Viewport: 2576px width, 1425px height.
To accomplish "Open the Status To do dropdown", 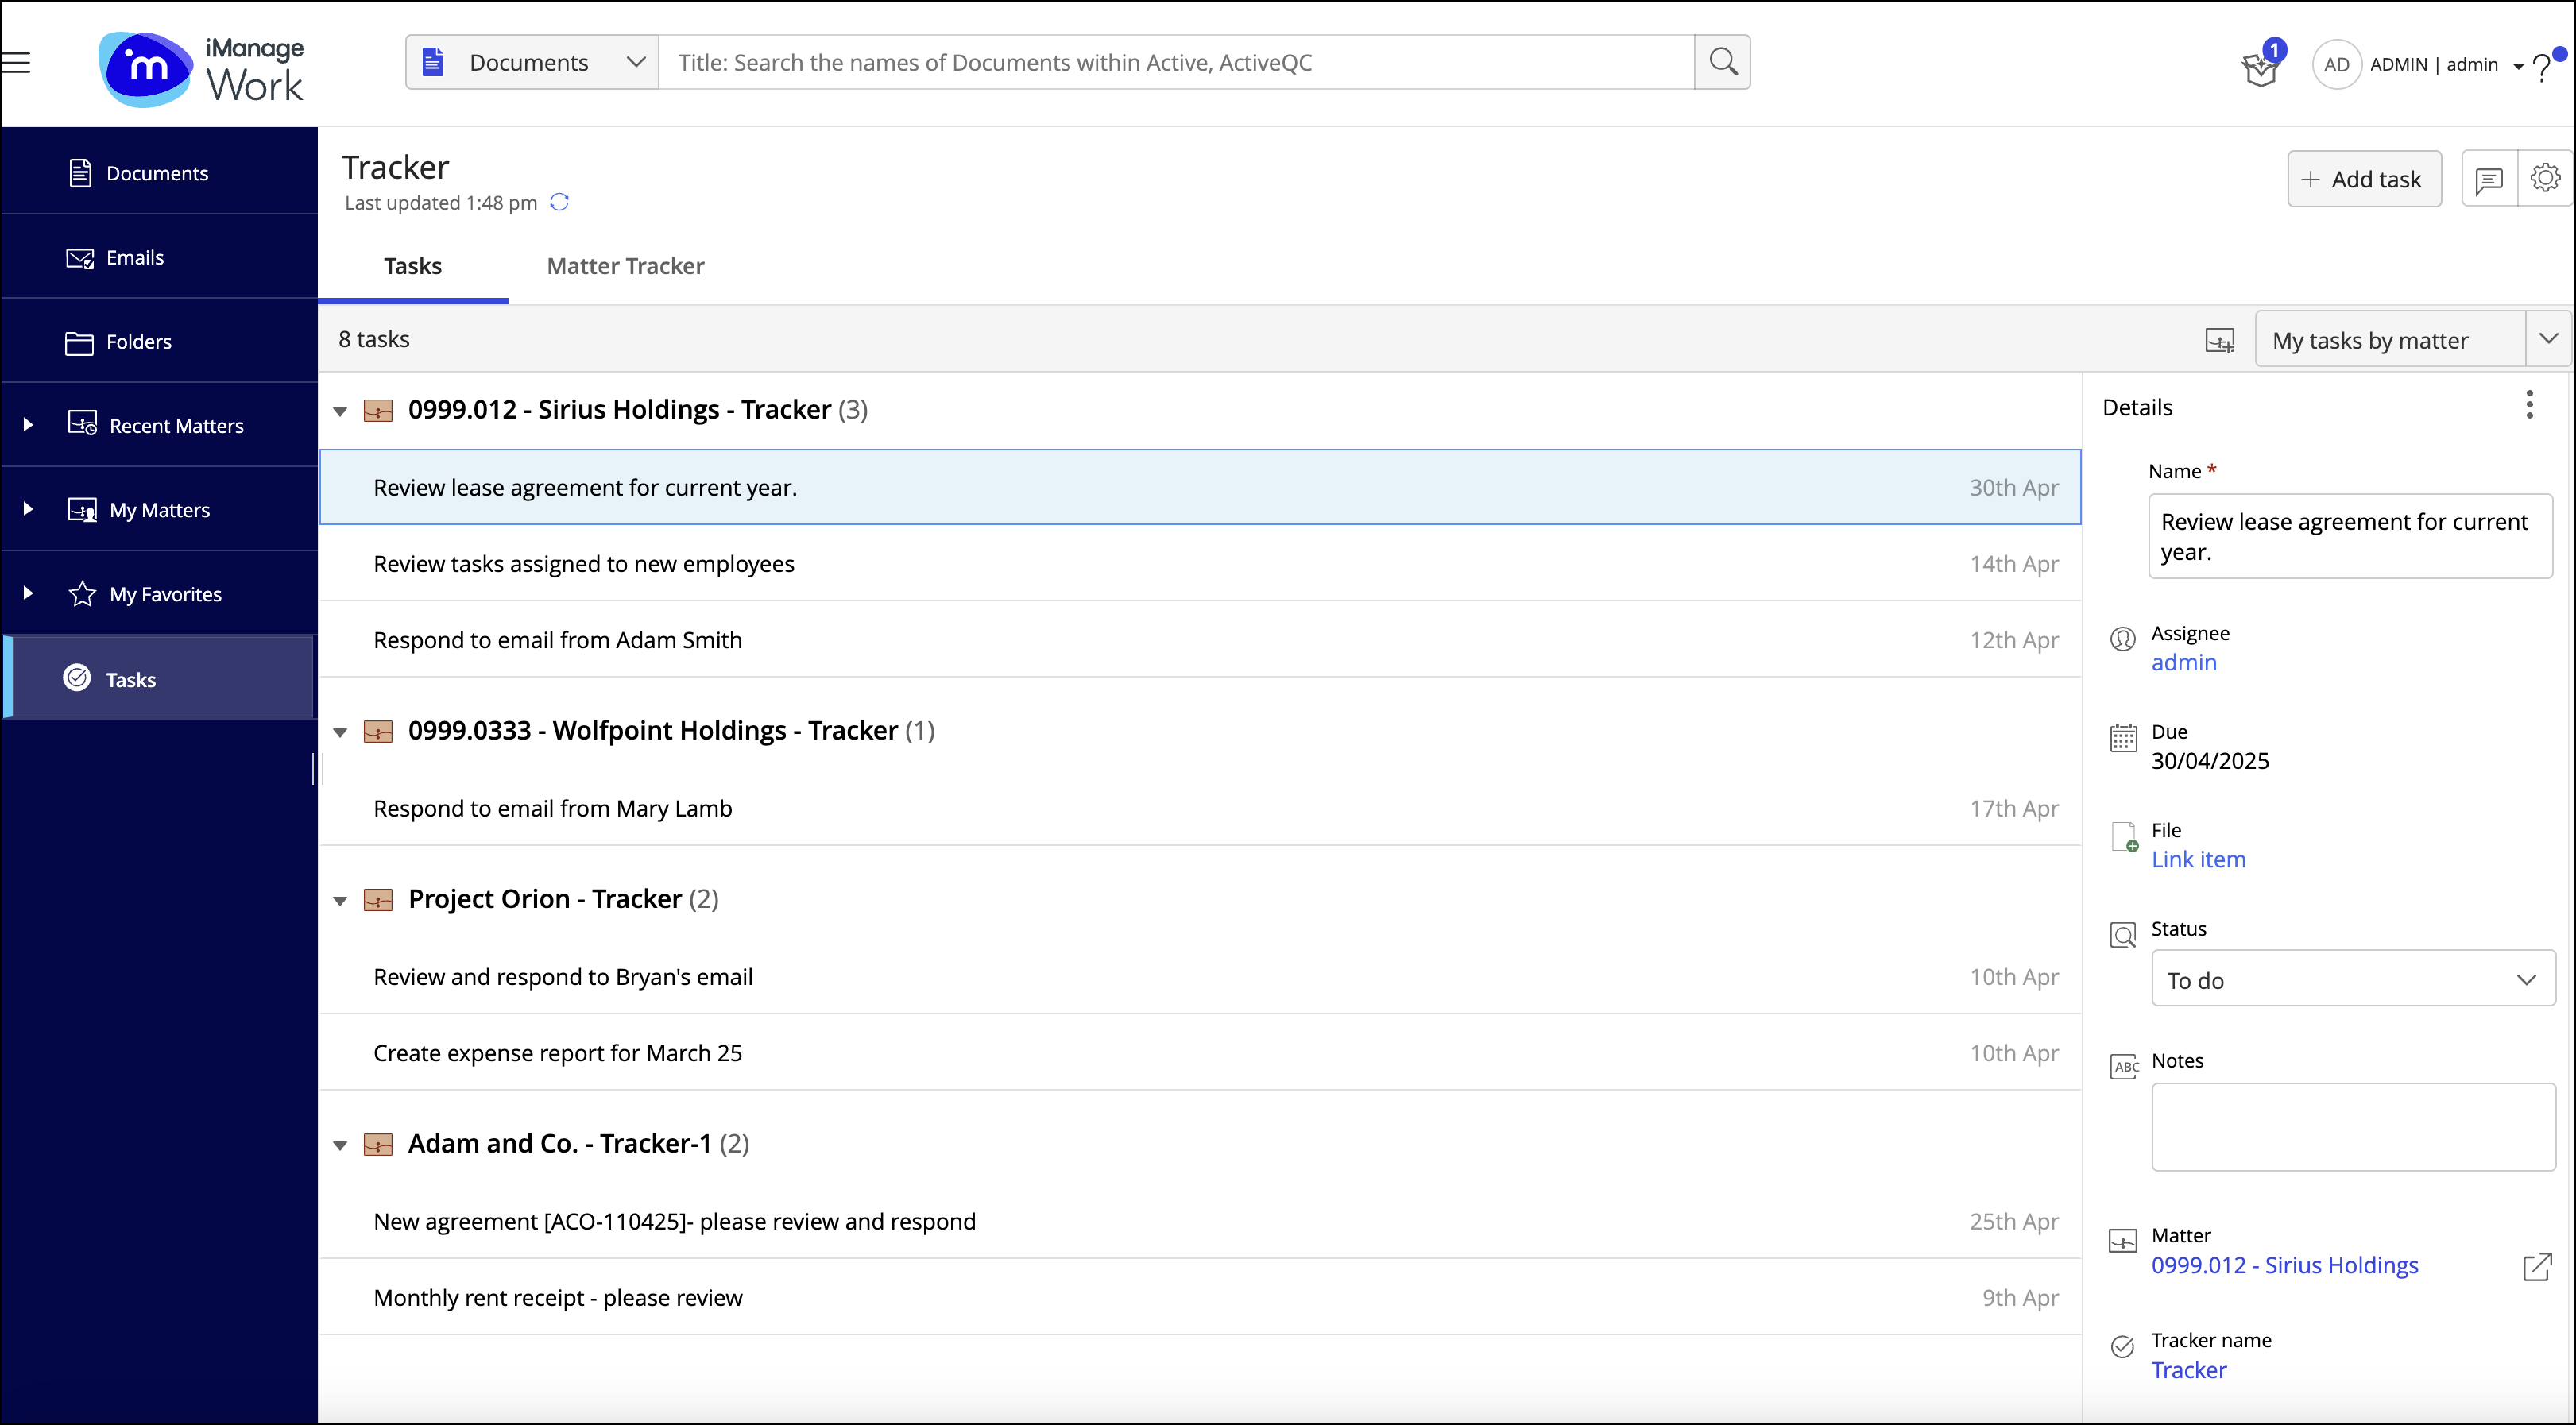I will coord(2352,979).
